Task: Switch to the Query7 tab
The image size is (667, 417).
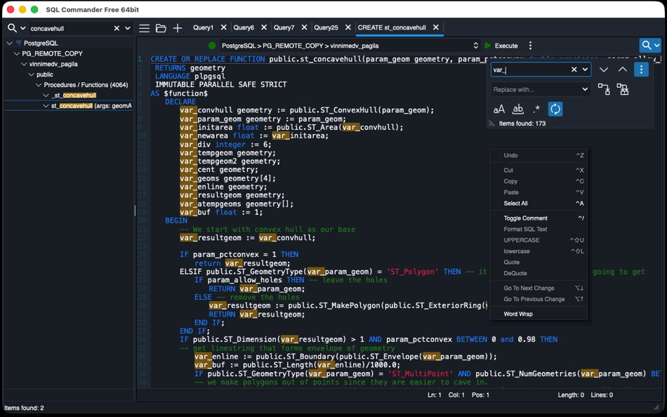Action: coord(284,27)
